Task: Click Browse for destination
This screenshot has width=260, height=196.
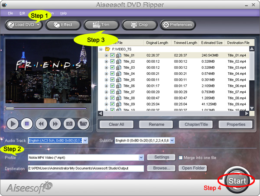Action: [x=161, y=168]
